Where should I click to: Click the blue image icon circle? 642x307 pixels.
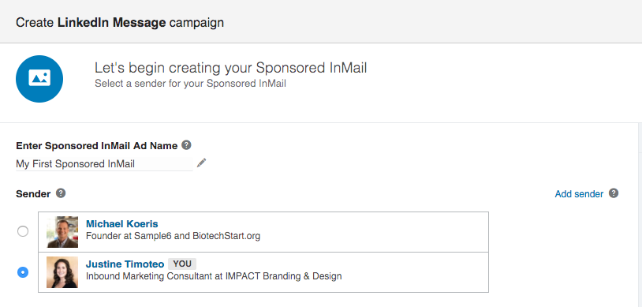click(39, 79)
